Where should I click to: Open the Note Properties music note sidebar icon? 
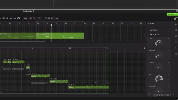(x=176, y=30)
